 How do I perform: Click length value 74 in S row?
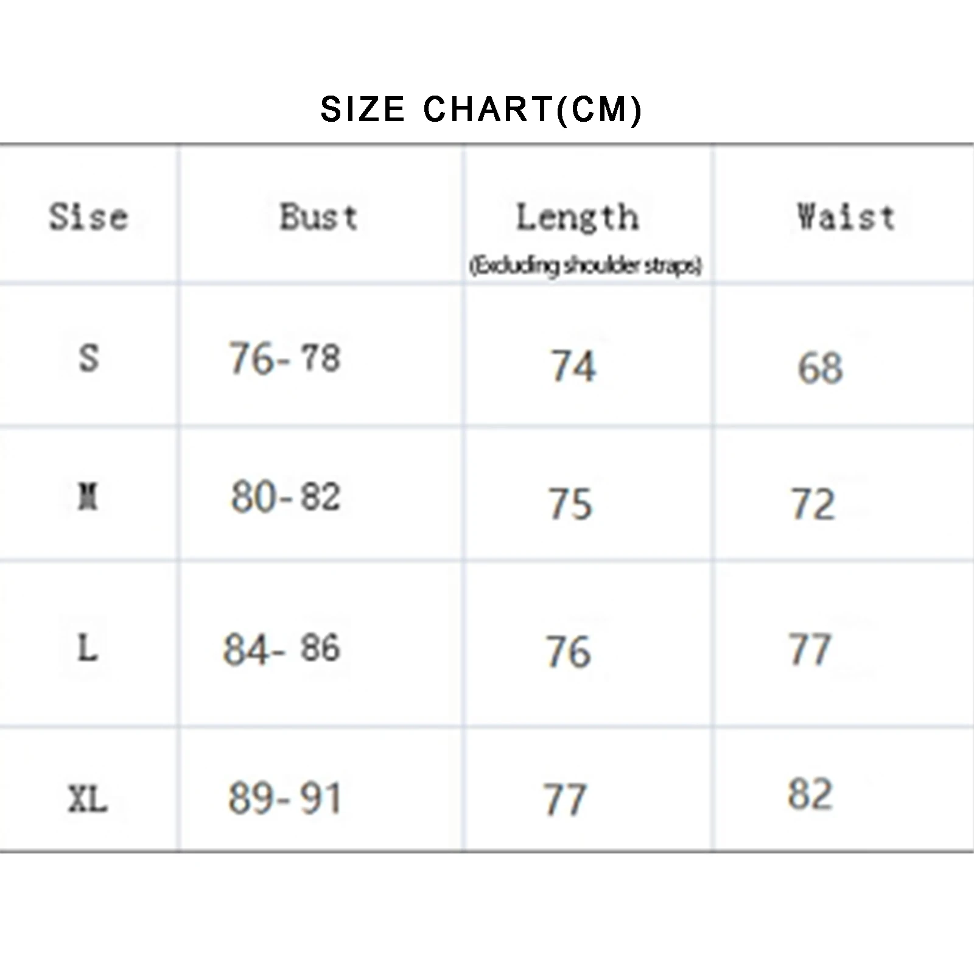pos(573,366)
